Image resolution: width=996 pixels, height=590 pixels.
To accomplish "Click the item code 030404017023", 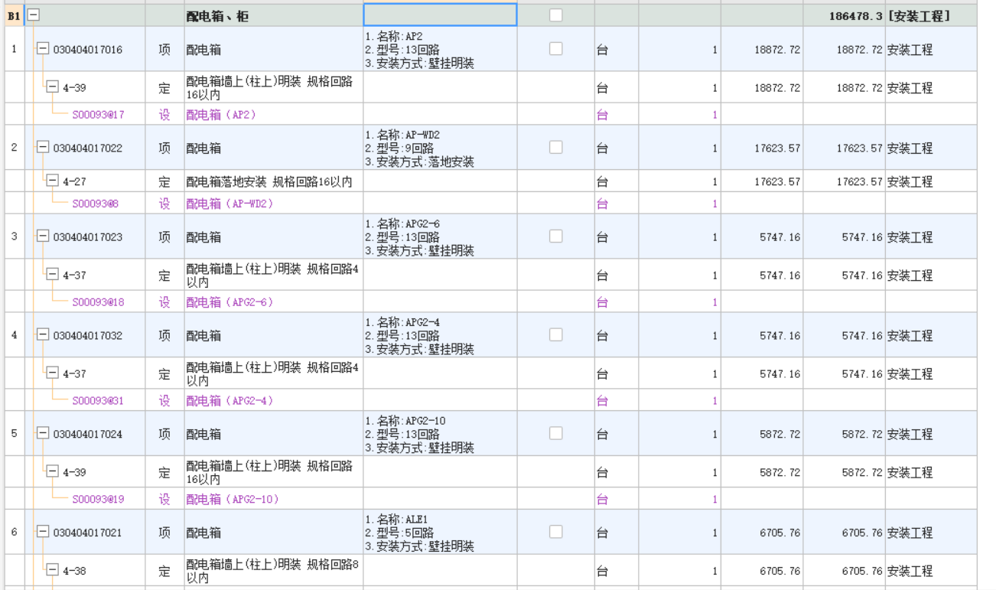I will 88,237.
